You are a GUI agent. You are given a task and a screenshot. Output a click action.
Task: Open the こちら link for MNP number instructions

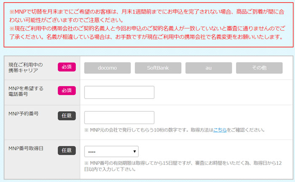coord(220,130)
